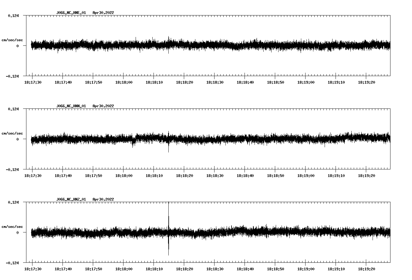Viewport: 412px width, 280px height.
Task: Click the 18:18:10 time label under HNZ plot
Action: pos(154,269)
